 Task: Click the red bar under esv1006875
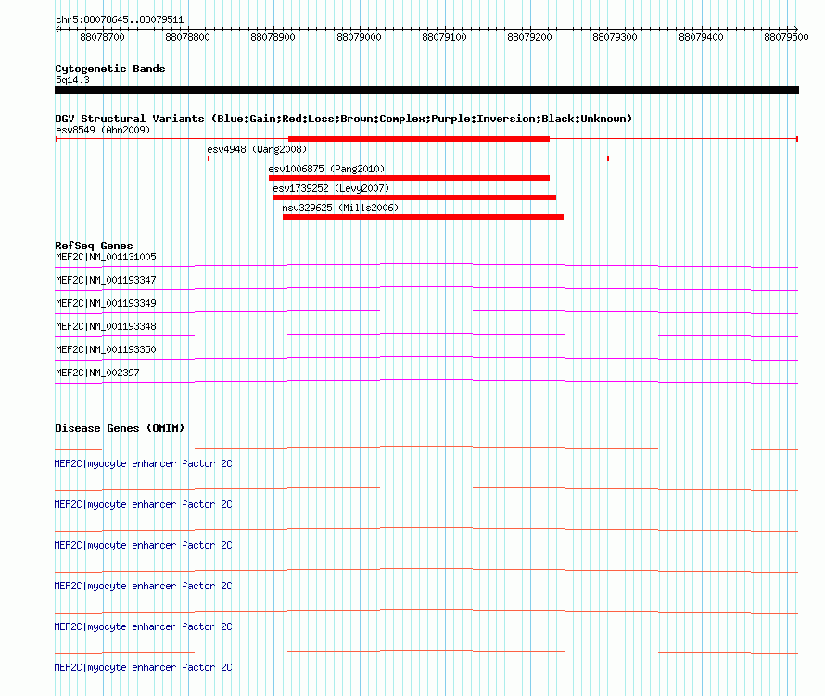pyautogui.click(x=409, y=178)
